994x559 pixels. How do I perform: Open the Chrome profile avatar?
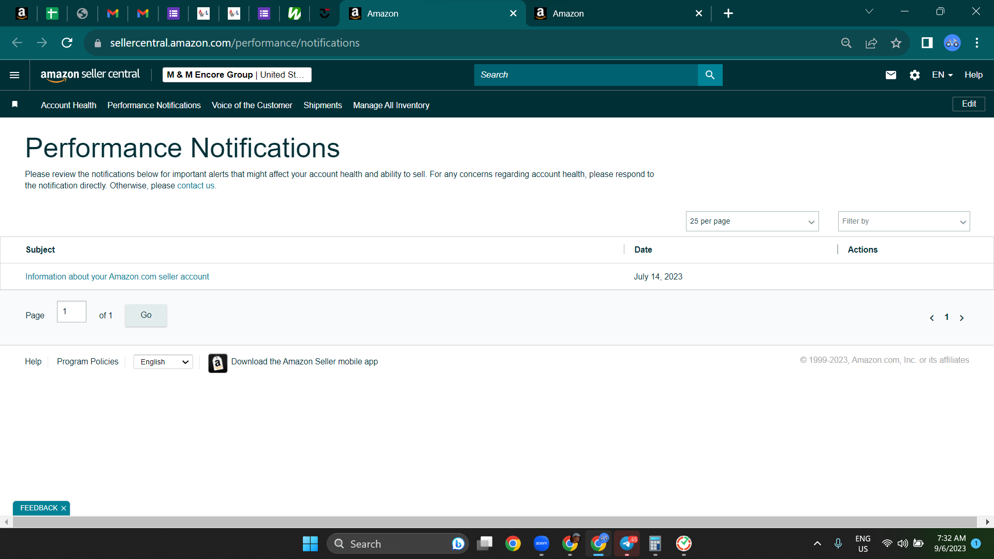pos(952,43)
